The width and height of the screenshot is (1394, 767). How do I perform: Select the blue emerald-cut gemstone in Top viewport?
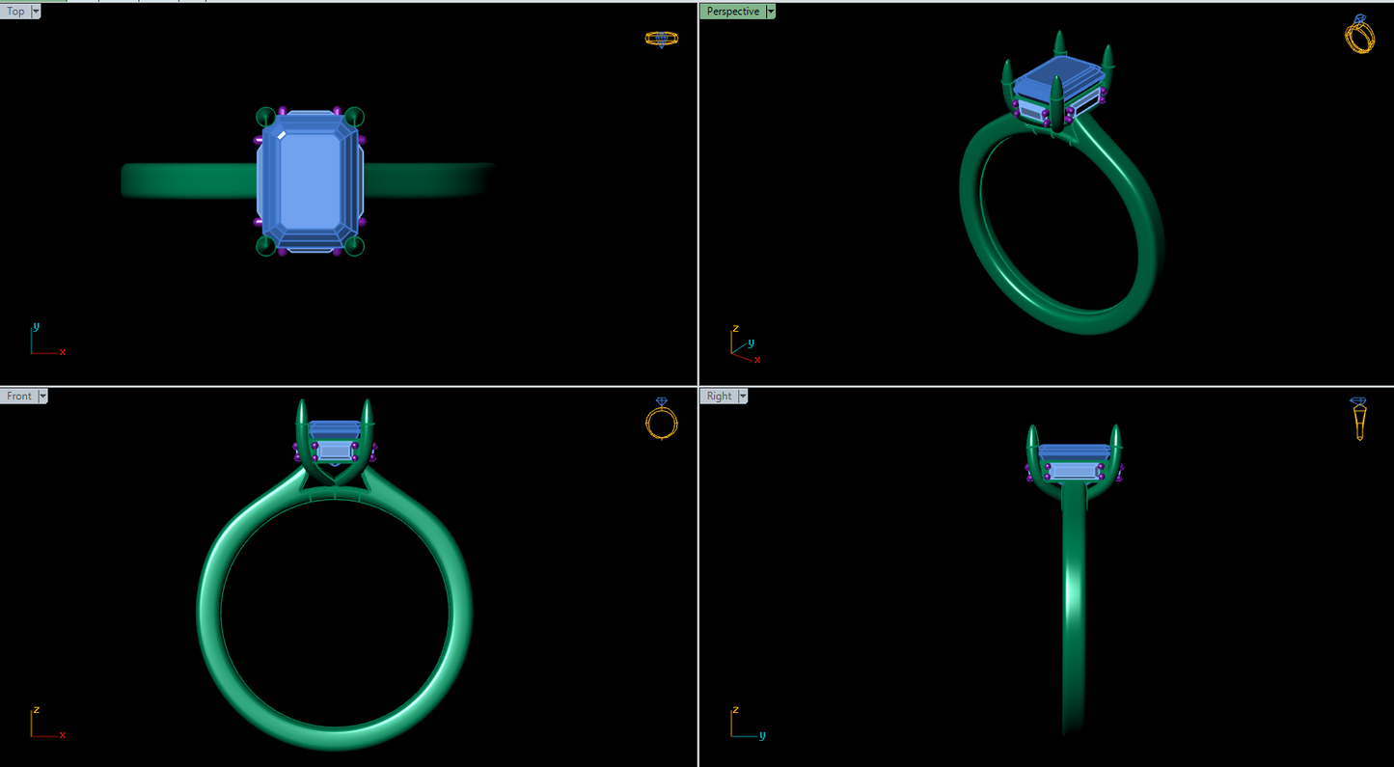pyautogui.click(x=310, y=181)
